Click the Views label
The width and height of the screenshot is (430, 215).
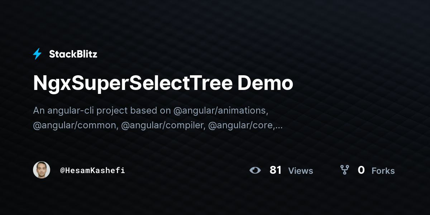(x=301, y=171)
